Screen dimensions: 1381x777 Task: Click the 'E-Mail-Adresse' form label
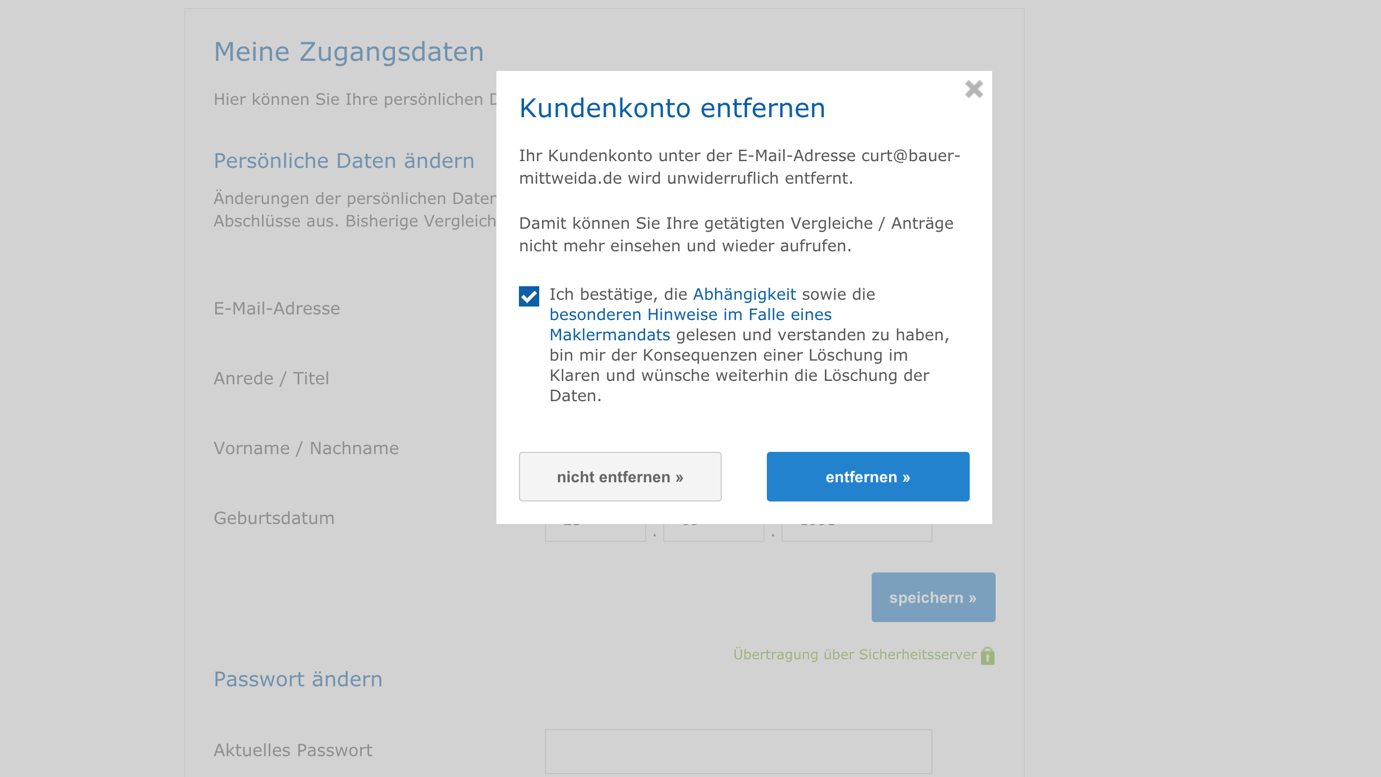[277, 309]
